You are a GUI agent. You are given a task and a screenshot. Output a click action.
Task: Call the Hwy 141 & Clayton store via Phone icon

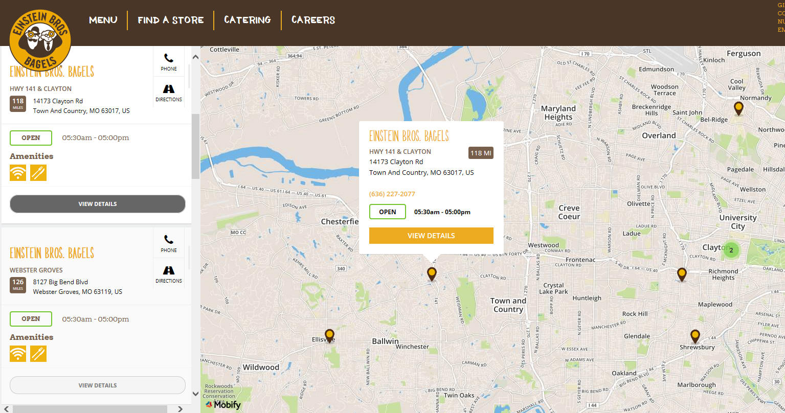coord(169,62)
